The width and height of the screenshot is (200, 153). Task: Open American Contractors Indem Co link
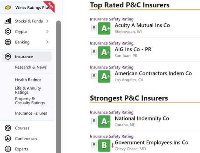click(x=153, y=73)
